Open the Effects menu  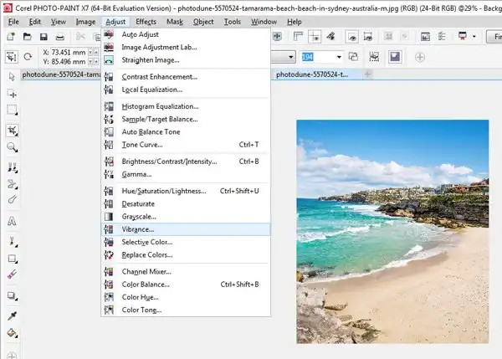[x=146, y=22]
